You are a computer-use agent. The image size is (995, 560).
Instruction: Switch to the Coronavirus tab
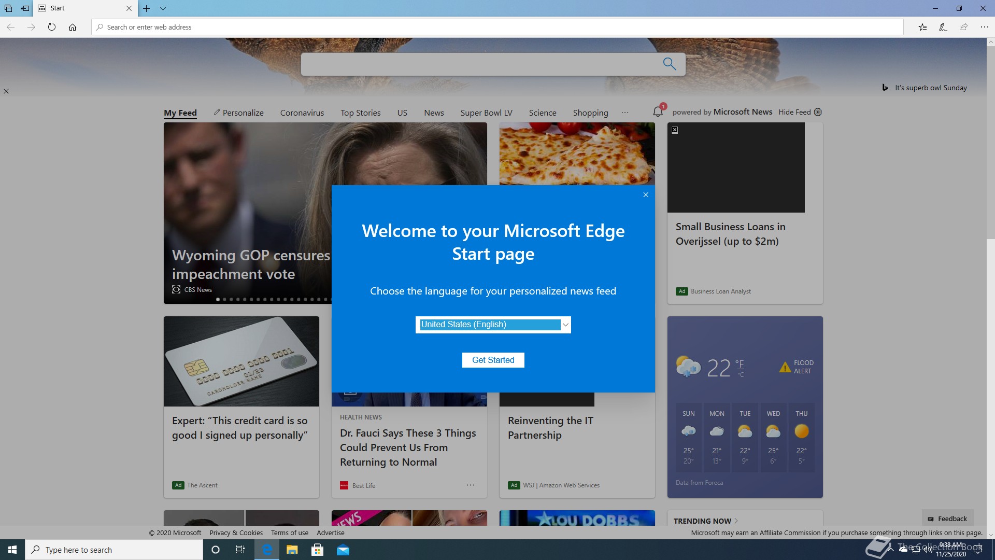(x=302, y=113)
